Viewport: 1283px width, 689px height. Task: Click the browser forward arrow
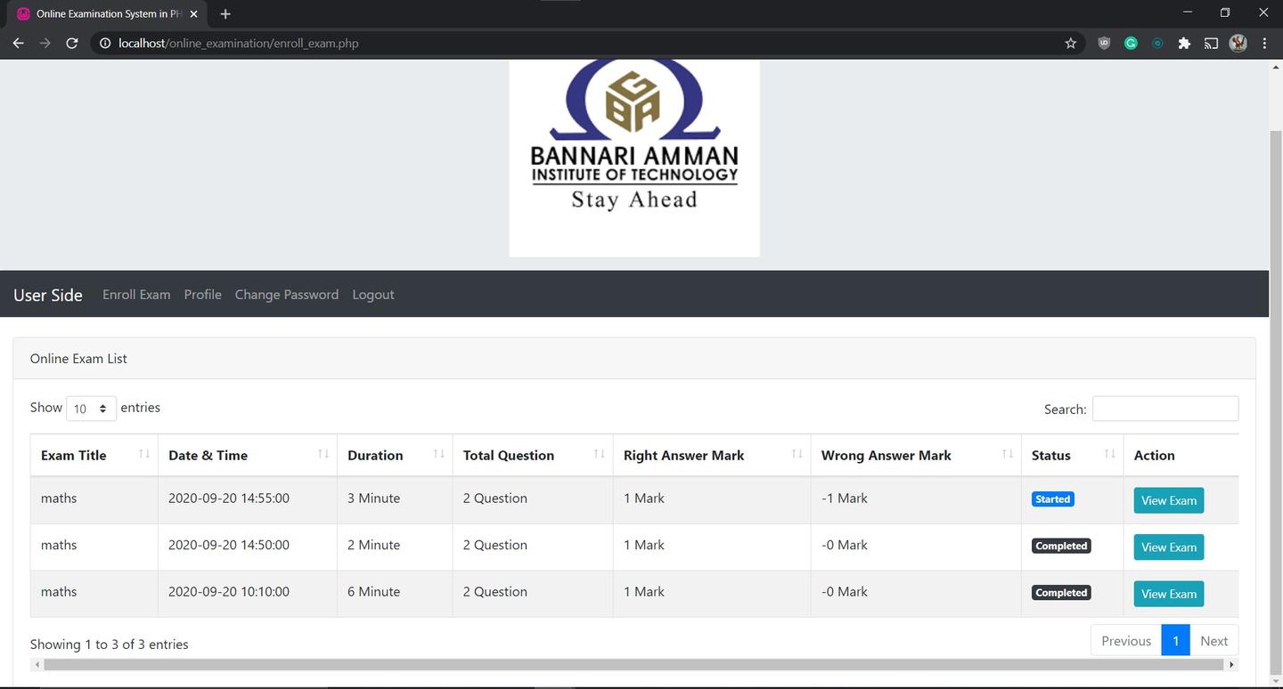(x=45, y=43)
